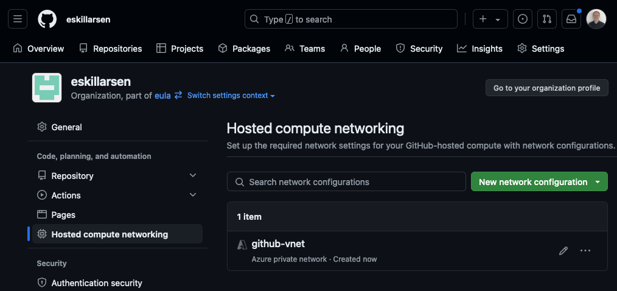Open the hamburger navigation menu

18,19
